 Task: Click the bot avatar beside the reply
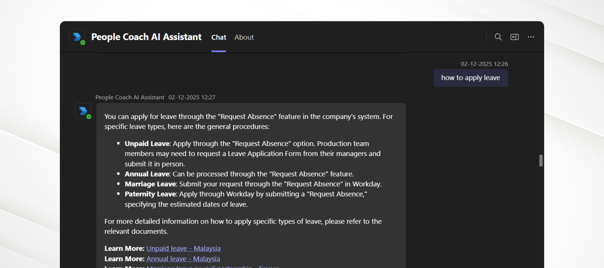[83, 111]
